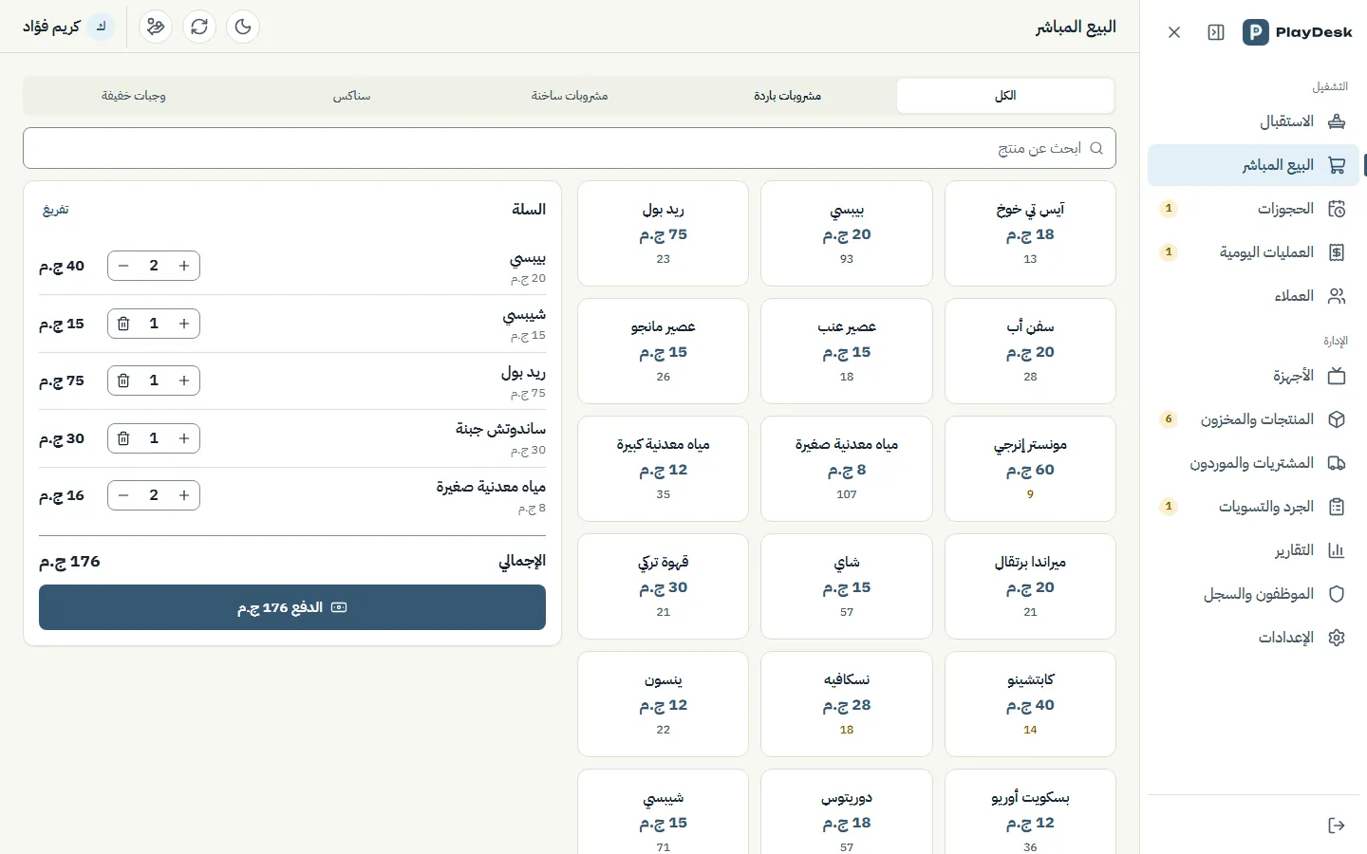Click the product search field
This screenshot has width=1367, height=854.
pyautogui.click(x=570, y=148)
